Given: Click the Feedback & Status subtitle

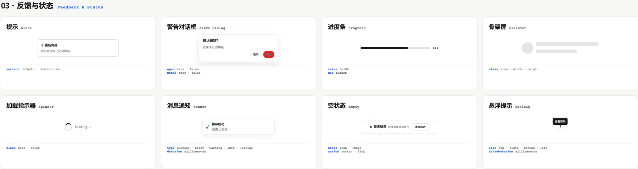Looking at the screenshot, I should tap(80, 7).
